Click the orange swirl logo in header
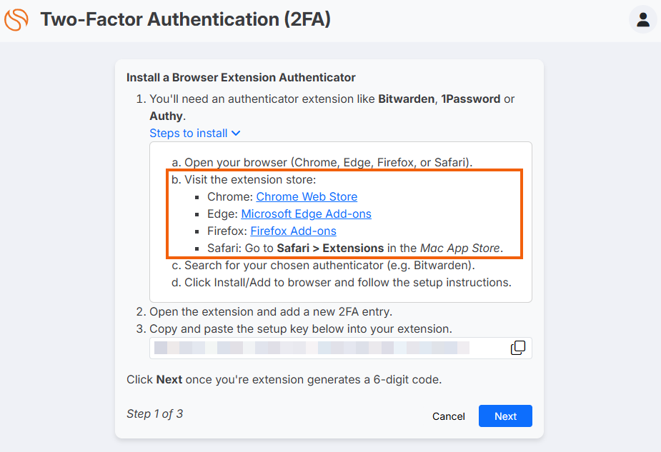 click(16, 19)
